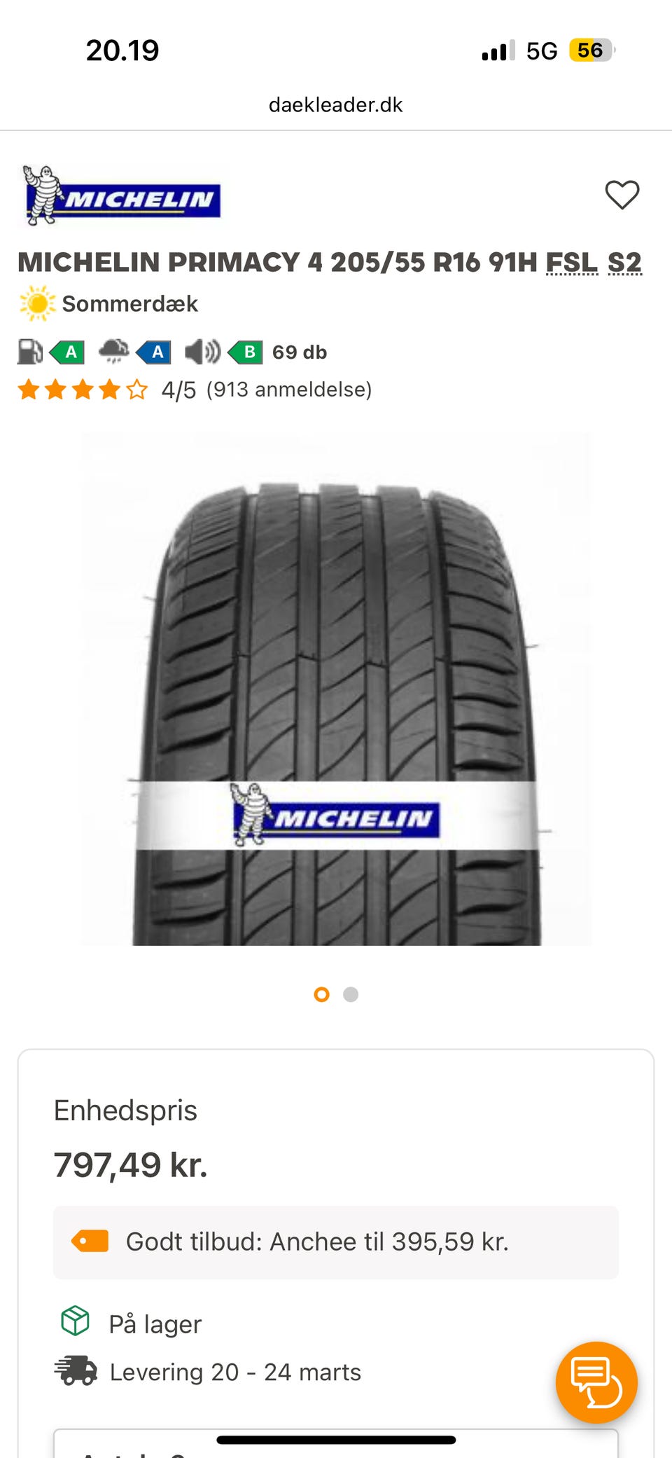
Task: Tap the orange price tag offer icon
Action: click(x=90, y=1242)
